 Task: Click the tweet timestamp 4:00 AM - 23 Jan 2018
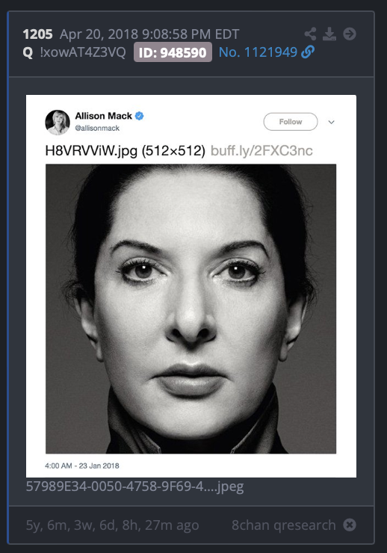point(82,466)
